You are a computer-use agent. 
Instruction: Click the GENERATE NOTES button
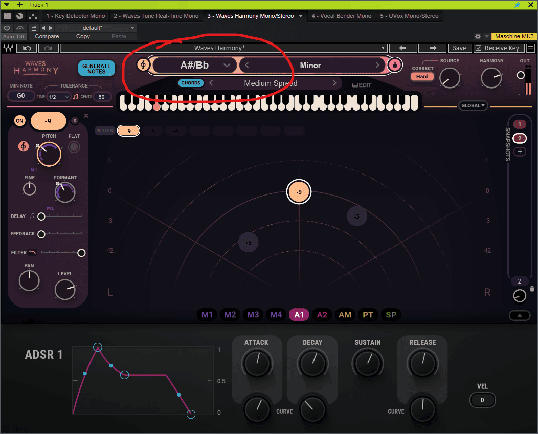(97, 69)
